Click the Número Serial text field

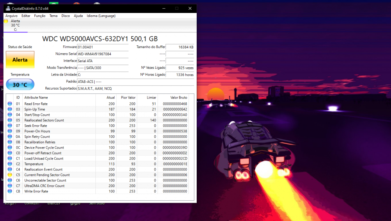(x=102, y=54)
